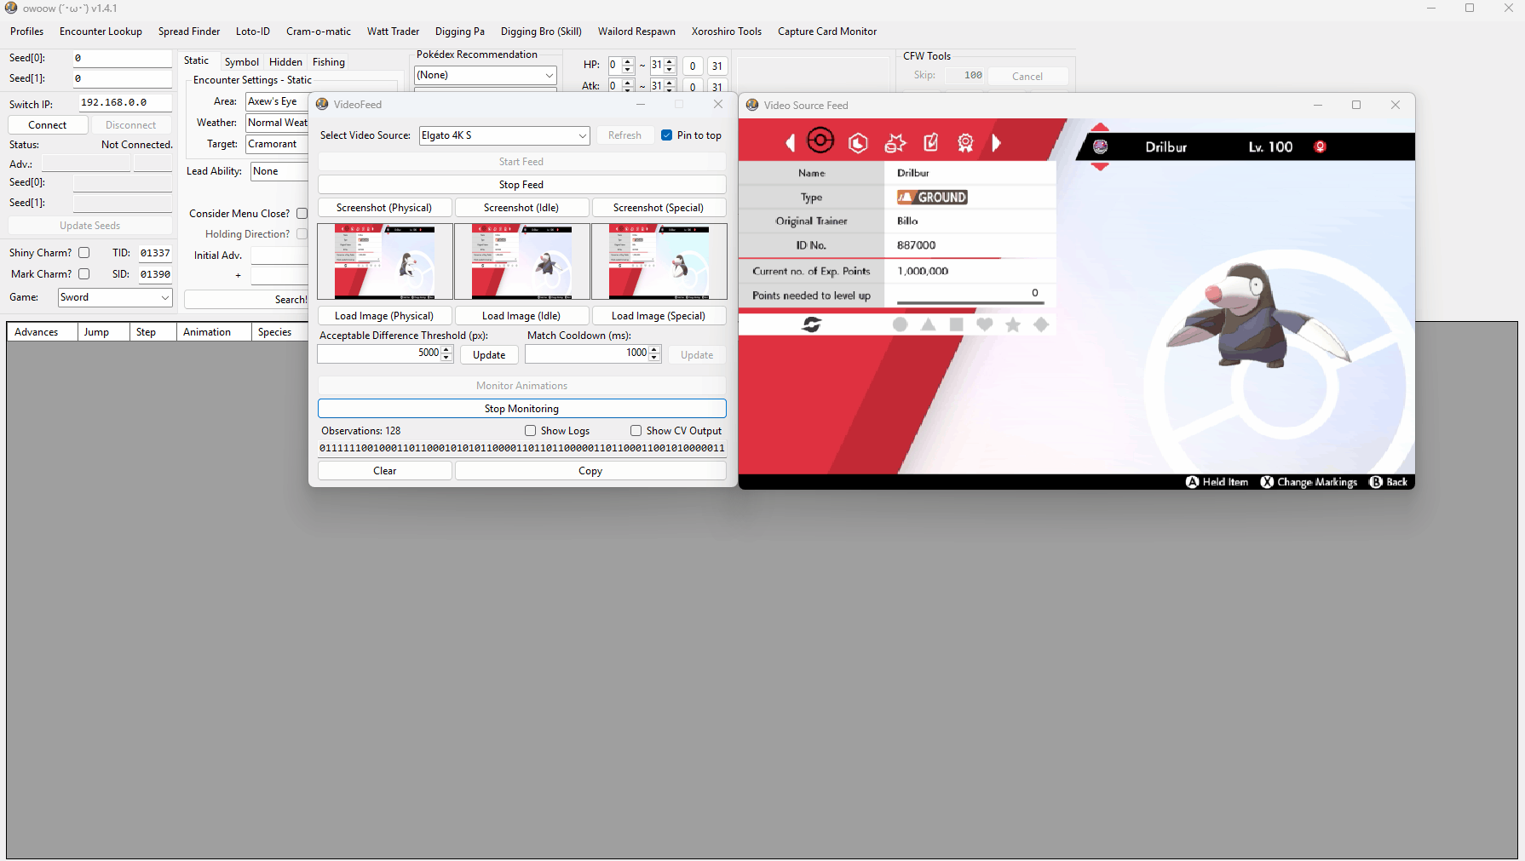This screenshot has width=1525, height=861.
Task: Select the triangle marking icon
Action: (x=929, y=324)
